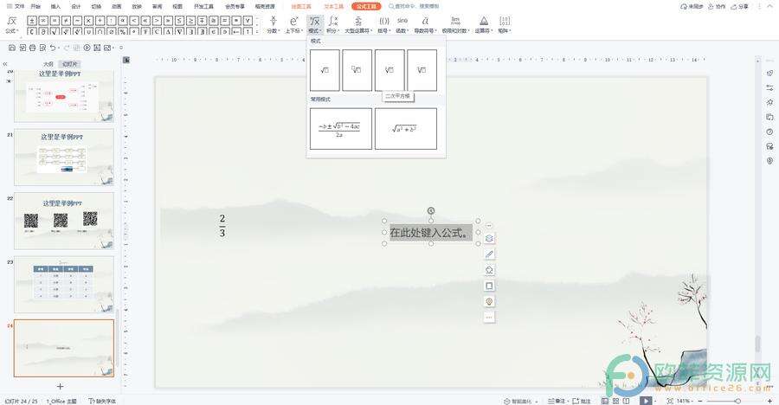Insert the partial derivative ∂ symbol
The image size is (779, 405).
click(x=42, y=31)
